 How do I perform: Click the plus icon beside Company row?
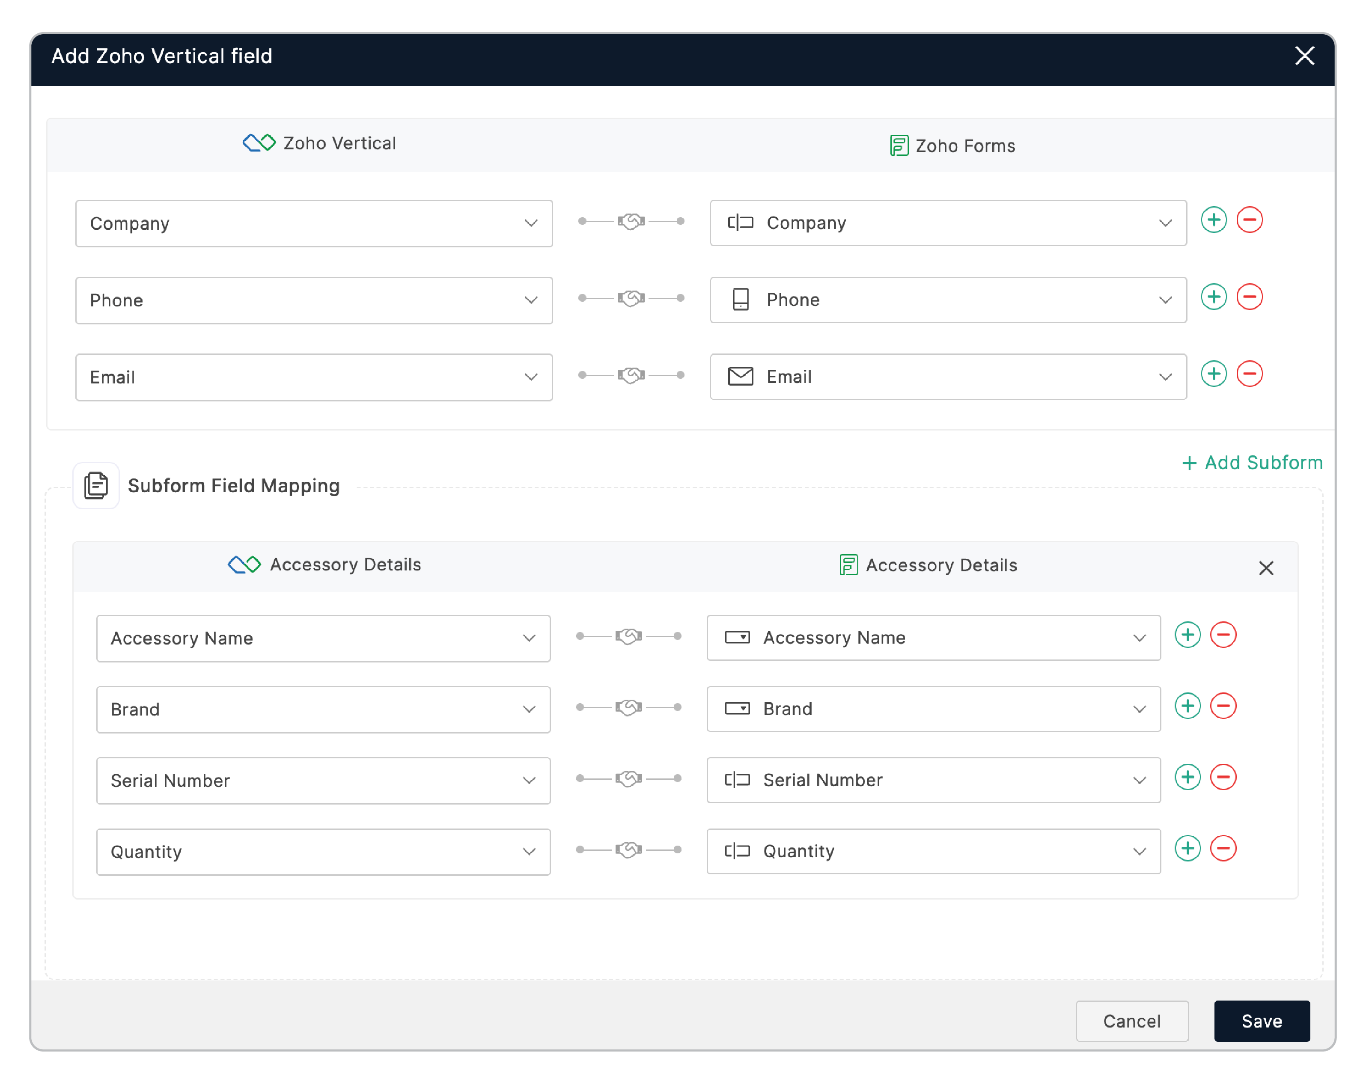point(1213,220)
